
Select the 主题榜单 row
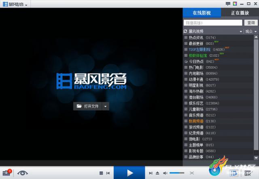point(219,145)
